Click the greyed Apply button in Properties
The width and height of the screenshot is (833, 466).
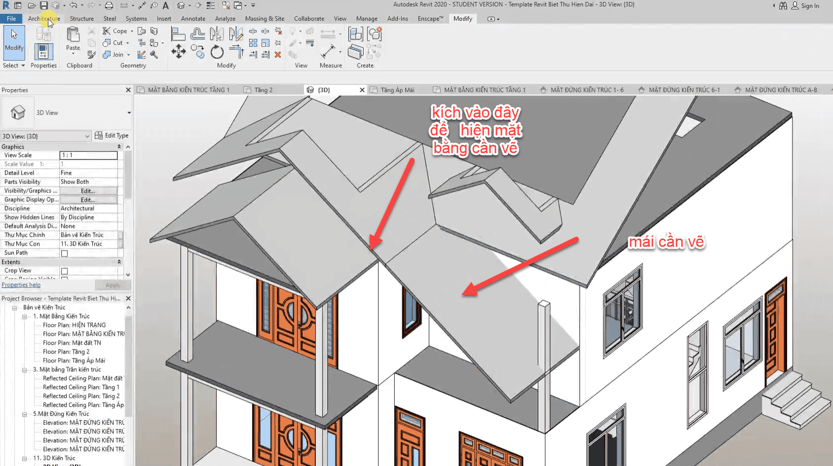pyautogui.click(x=113, y=286)
